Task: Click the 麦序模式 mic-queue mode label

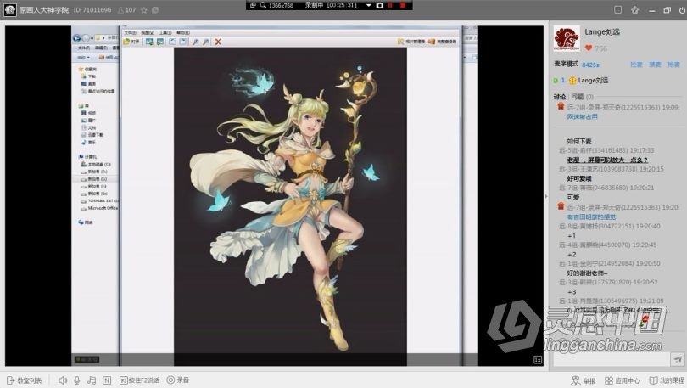Action: coord(566,64)
